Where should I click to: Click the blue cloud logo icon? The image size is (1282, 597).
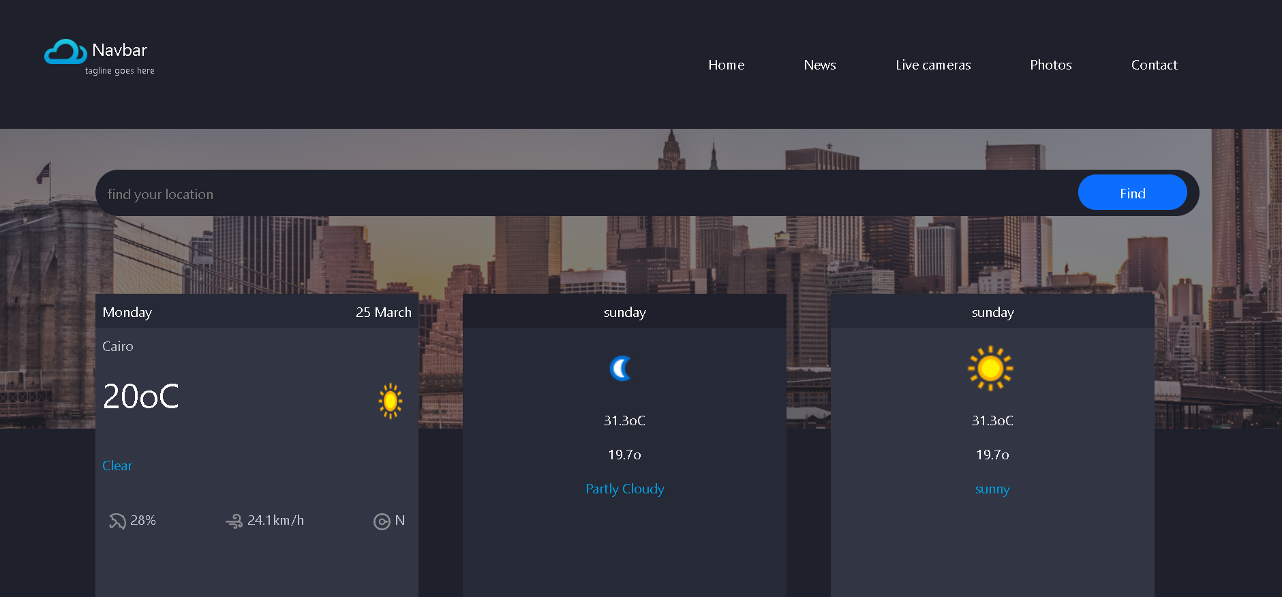click(x=65, y=52)
